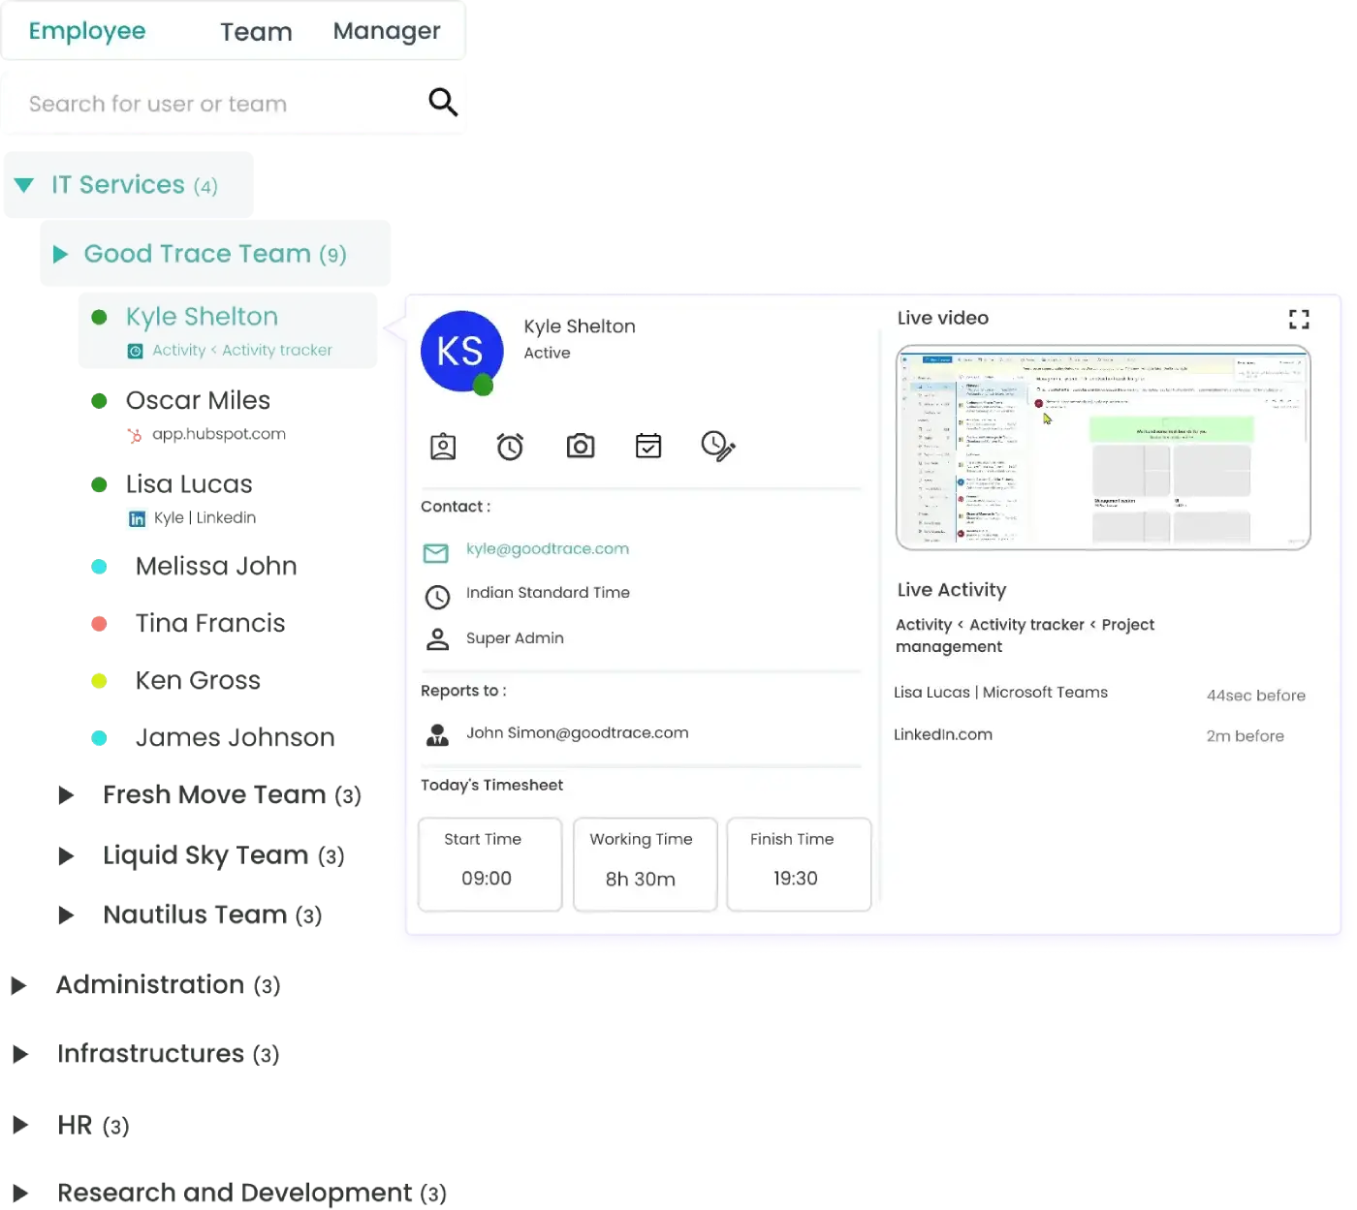Select the alarm clock icon on Kyle's profile

[x=511, y=446]
